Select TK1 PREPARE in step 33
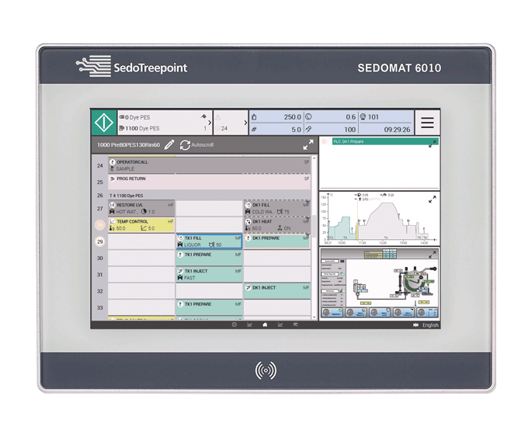The width and height of the screenshot is (528, 437). click(209, 307)
